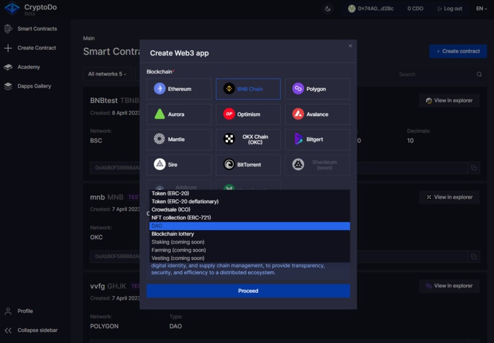Select the Ethereum blockchain
The height and width of the screenshot is (343, 494).
[179, 89]
